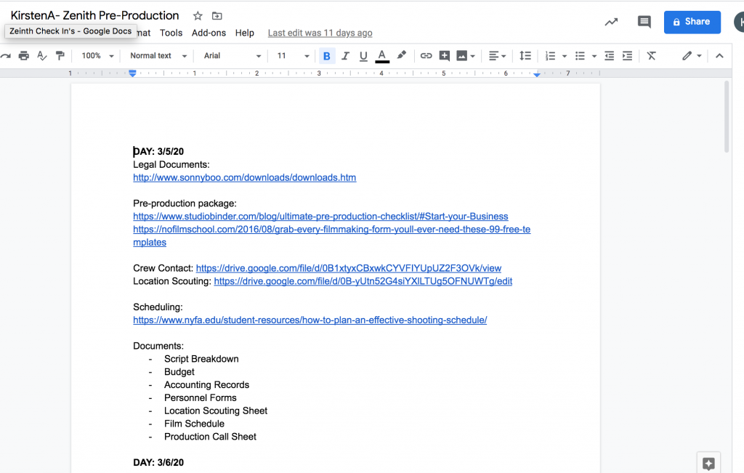Open the Tools menu
The image size is (744, 473).
[x=171, y=33]
